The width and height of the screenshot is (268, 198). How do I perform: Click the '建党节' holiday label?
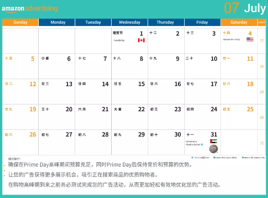(x=118, y=33)
